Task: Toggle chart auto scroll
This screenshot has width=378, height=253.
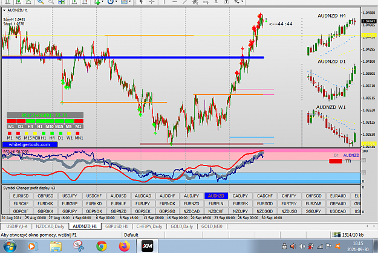Action: [74, 2]
